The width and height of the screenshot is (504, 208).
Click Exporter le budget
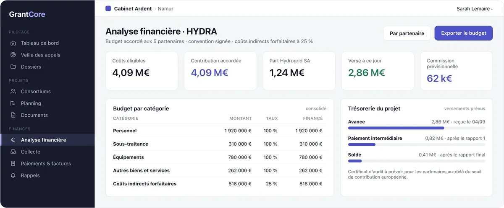coord(464,33)
